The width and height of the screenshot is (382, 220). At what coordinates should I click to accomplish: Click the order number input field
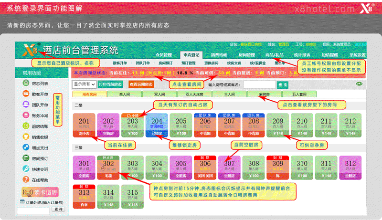(33, 211)
